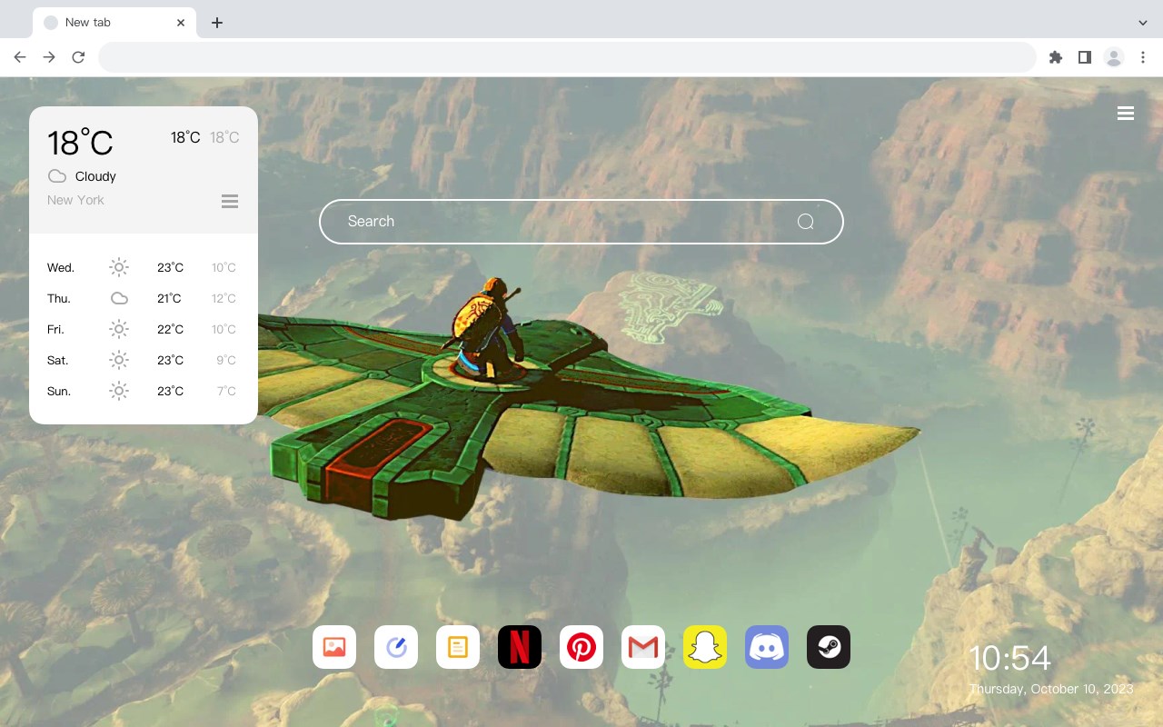This screenshot has height=727, width=1163.
Task: Open the Gmail shortcut
Action: [x=643, y=647]
